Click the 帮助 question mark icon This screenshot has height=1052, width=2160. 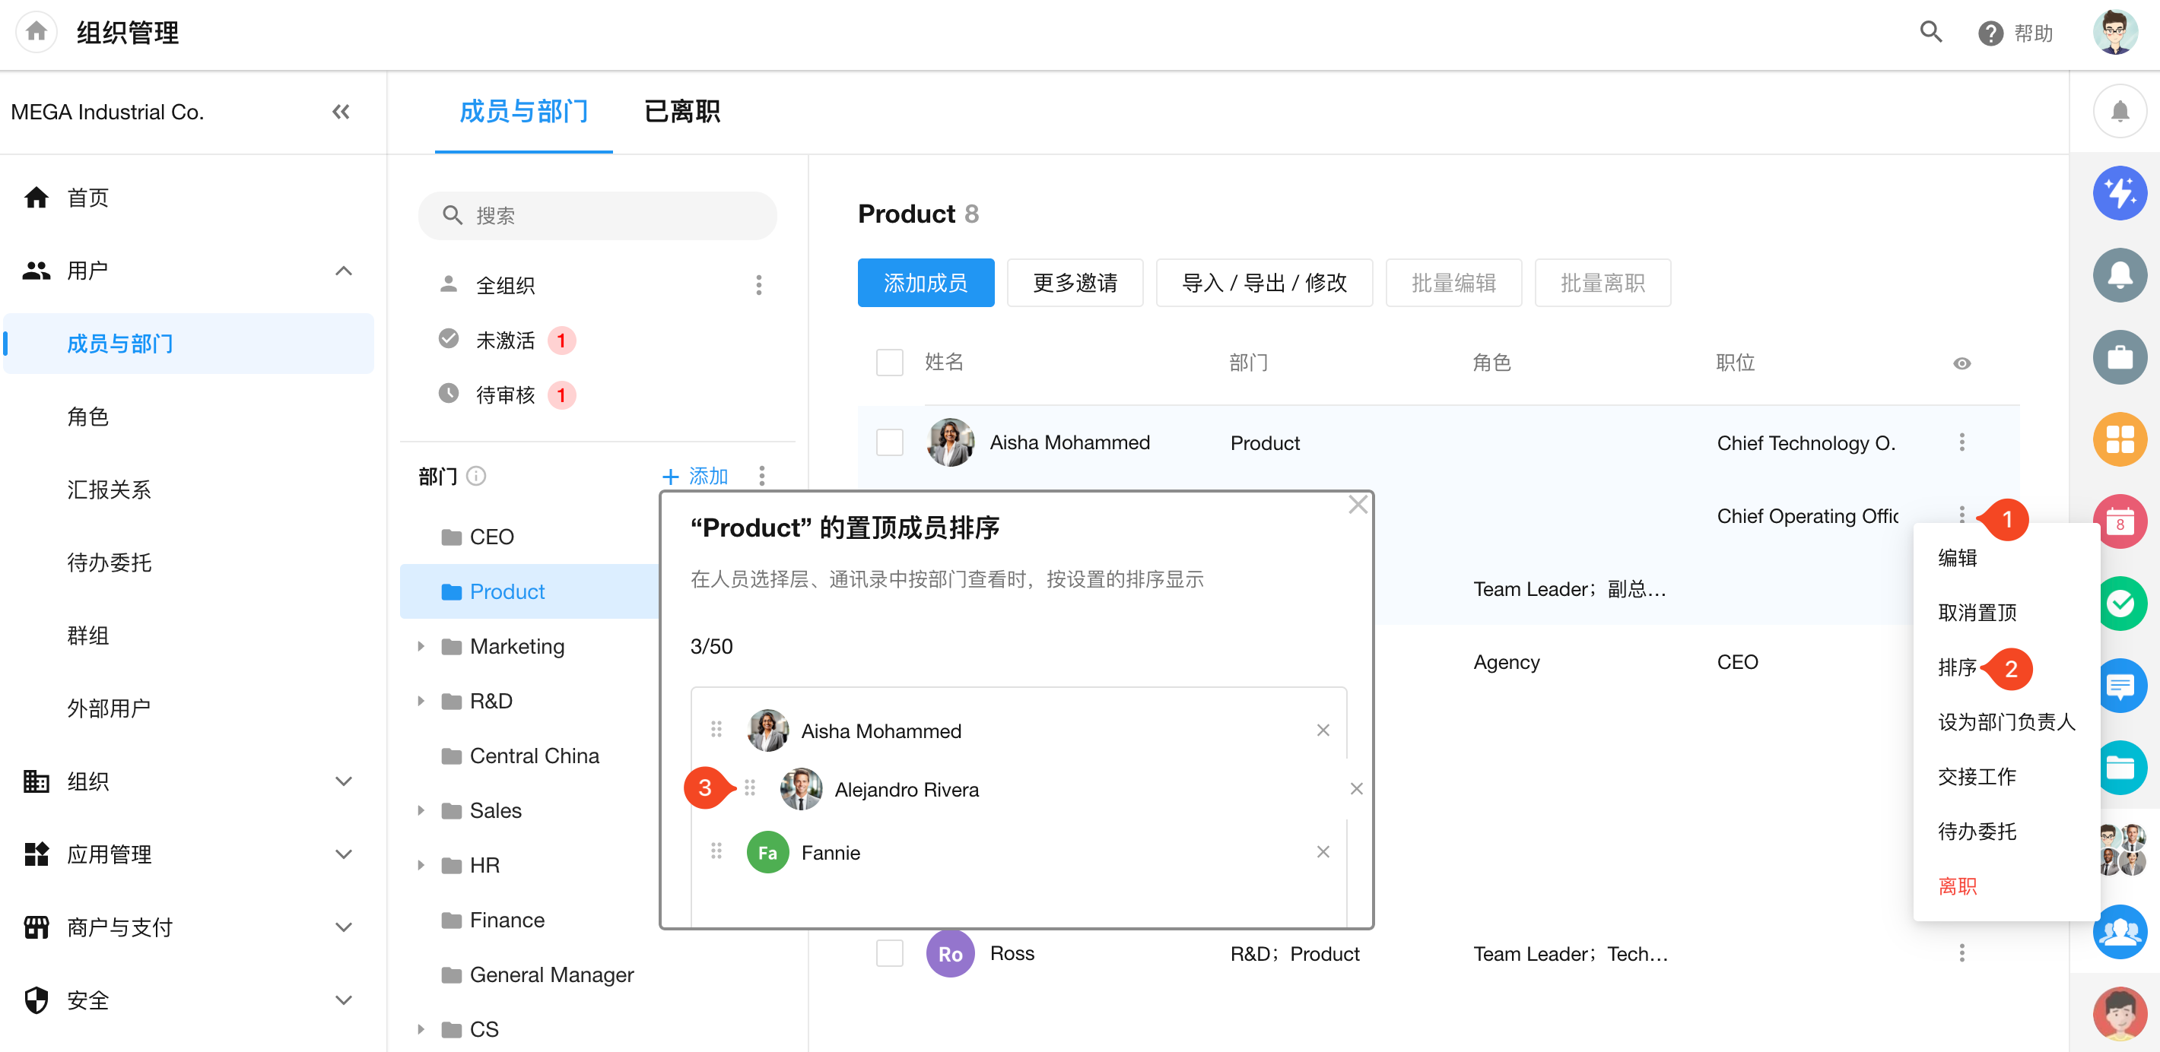click(1990, 33)
